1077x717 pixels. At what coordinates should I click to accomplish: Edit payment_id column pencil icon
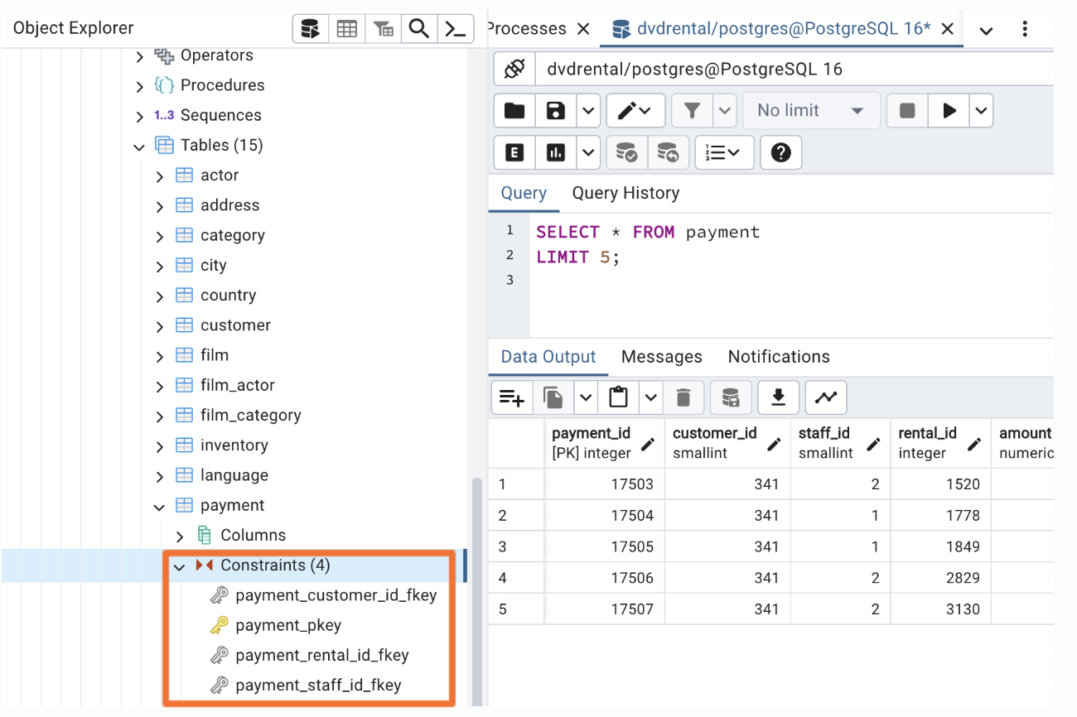point(649,444)
